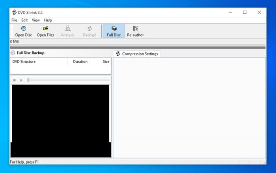Screen dimensions: 276x173
Task: Click the Full Disc Backup heading
Action: [x=30, y=53]
